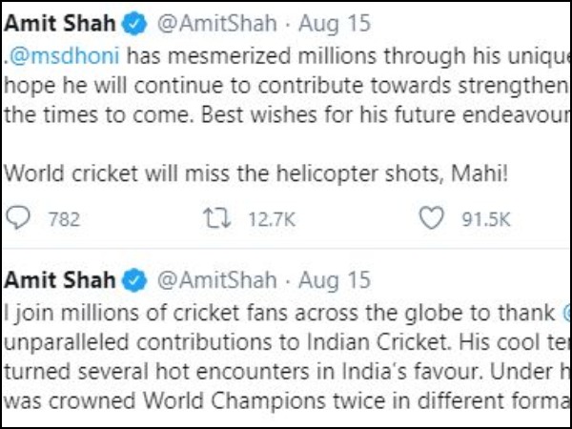View the 12.7K retweets count
The image size is (572, 429).
[272, 219]
